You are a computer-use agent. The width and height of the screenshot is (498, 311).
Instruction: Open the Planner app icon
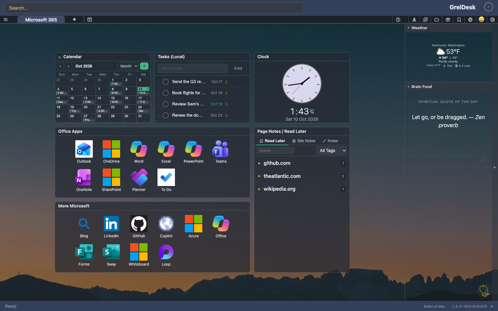point(139,177)
